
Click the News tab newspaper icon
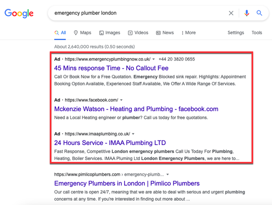coord(158,33)
